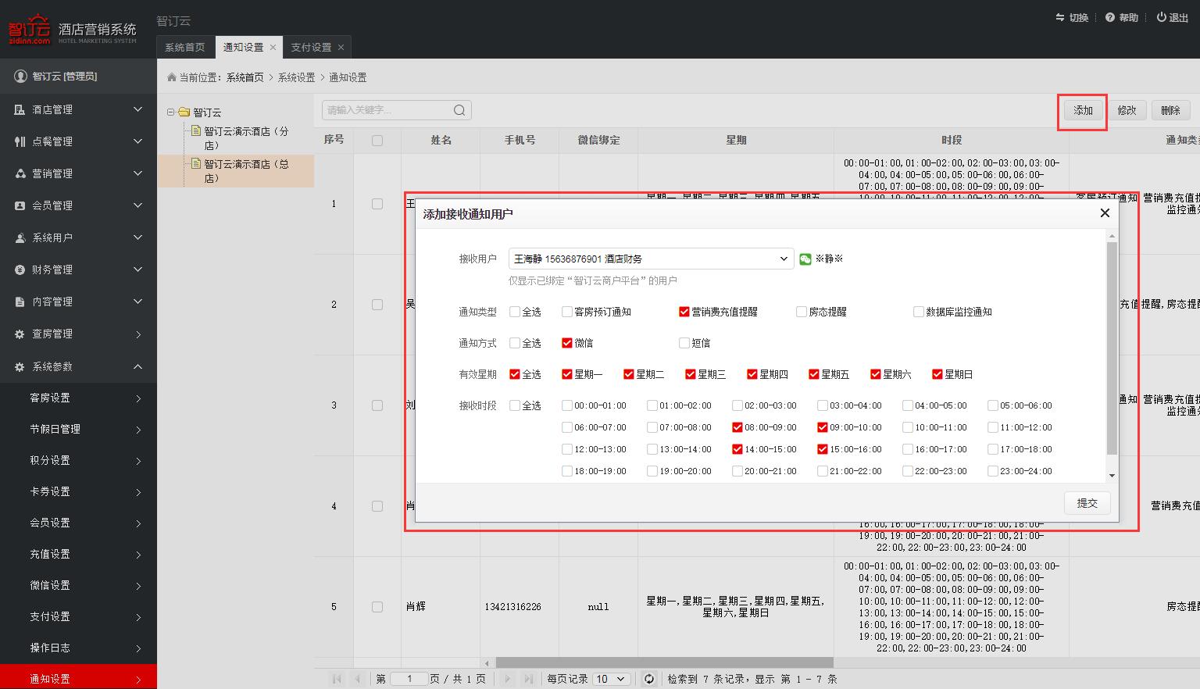1200x689 pixels.
Task: Click the search magnifier icon
Action: pos(459,110)
